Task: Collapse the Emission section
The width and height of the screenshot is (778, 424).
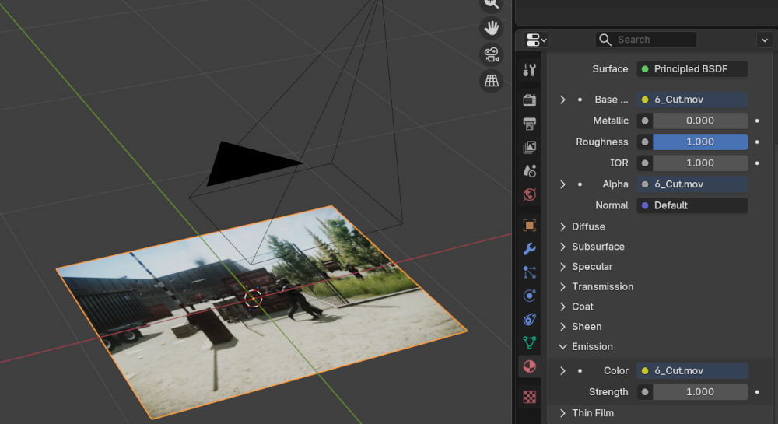Action: tap(591, 346)
